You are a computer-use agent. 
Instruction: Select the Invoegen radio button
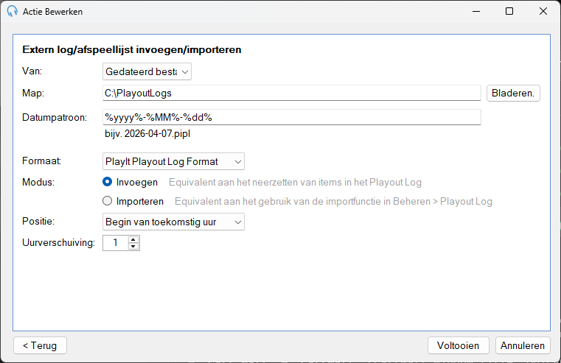[107, 182]
